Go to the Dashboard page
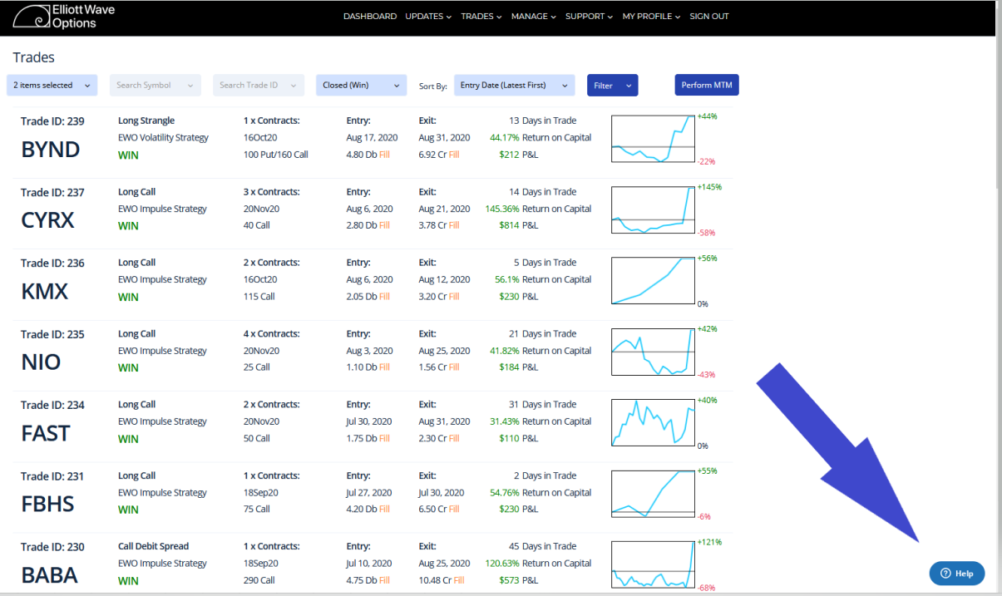The width and height of the screenshot is (1002, 596). [x=370, y=17]
